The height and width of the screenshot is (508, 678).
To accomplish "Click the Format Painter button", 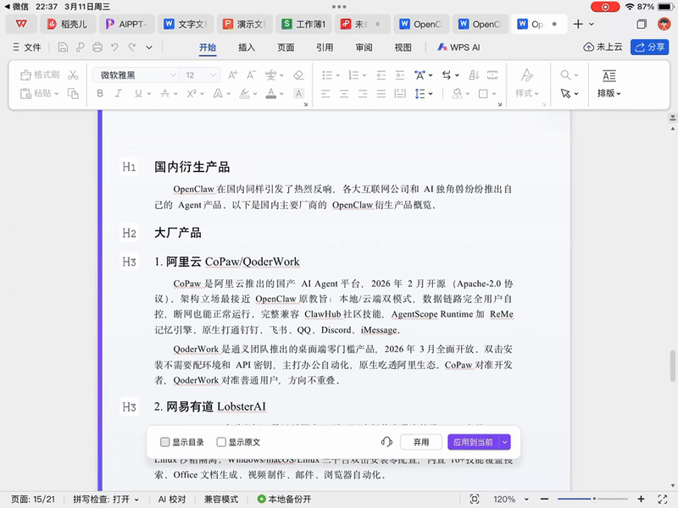I will pyautogui.click(x=40, y=75).
